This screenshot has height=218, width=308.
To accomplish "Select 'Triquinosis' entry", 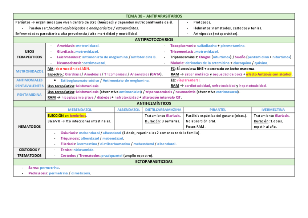I will click(70, 139).
